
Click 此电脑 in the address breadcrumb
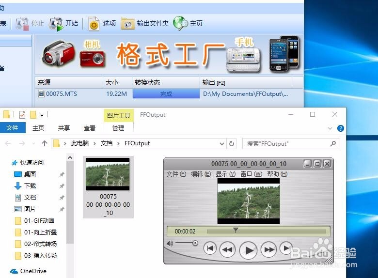[80, 143]
